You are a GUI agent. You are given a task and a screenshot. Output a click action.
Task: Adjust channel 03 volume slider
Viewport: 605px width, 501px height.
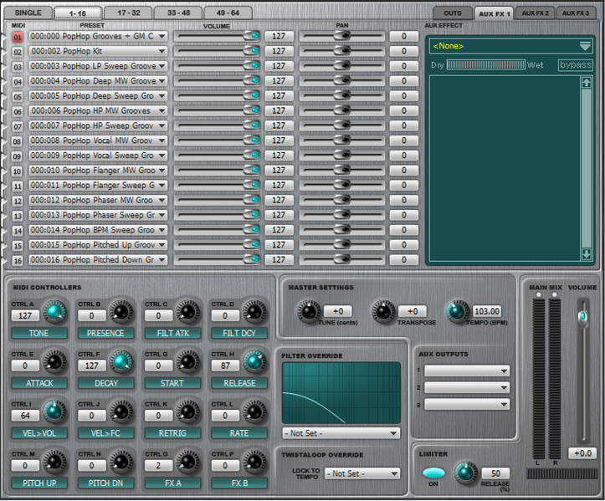[x=218, y=66]
